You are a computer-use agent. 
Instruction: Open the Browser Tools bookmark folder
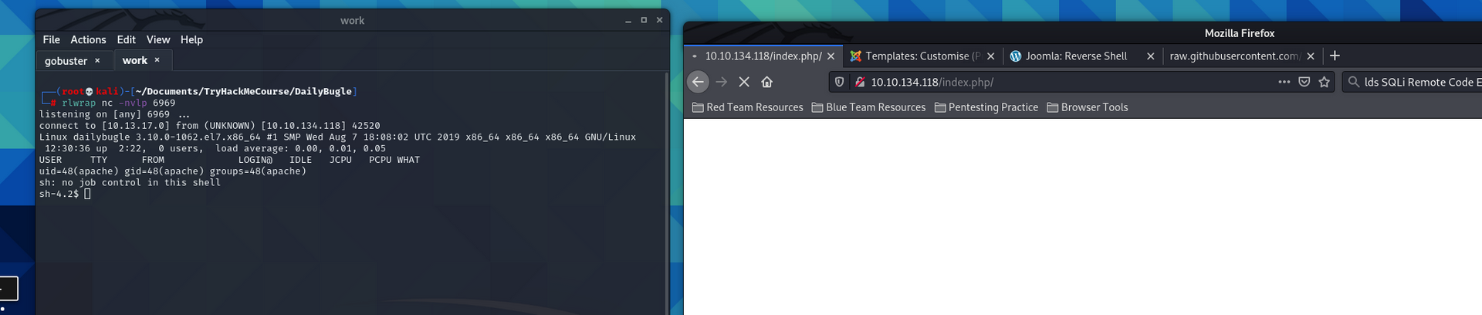point(1088,107)
